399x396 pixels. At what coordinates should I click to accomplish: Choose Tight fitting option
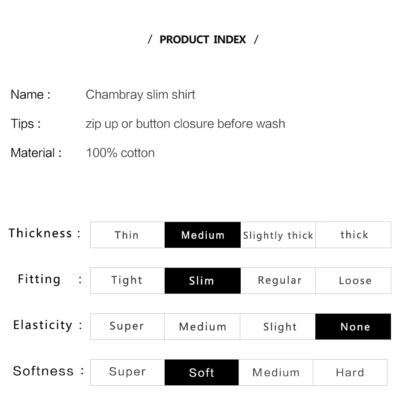pos(127,281)
